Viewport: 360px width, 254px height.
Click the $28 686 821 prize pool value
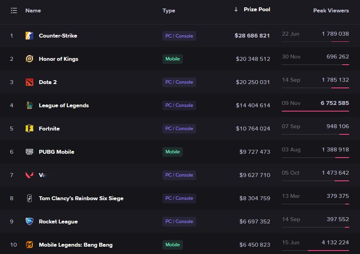click(x=252, y=36)
